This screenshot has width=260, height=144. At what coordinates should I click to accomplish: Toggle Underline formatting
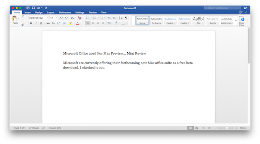pos(41,23)
